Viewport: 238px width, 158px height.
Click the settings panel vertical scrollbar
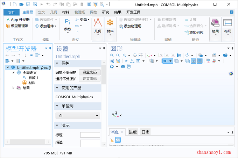[104, 74]
